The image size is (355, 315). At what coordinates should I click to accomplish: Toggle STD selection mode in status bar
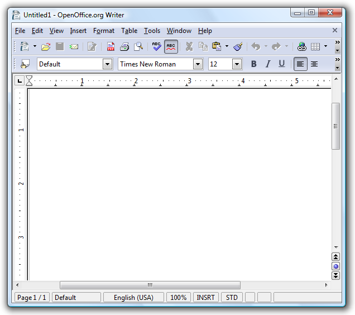232,297
